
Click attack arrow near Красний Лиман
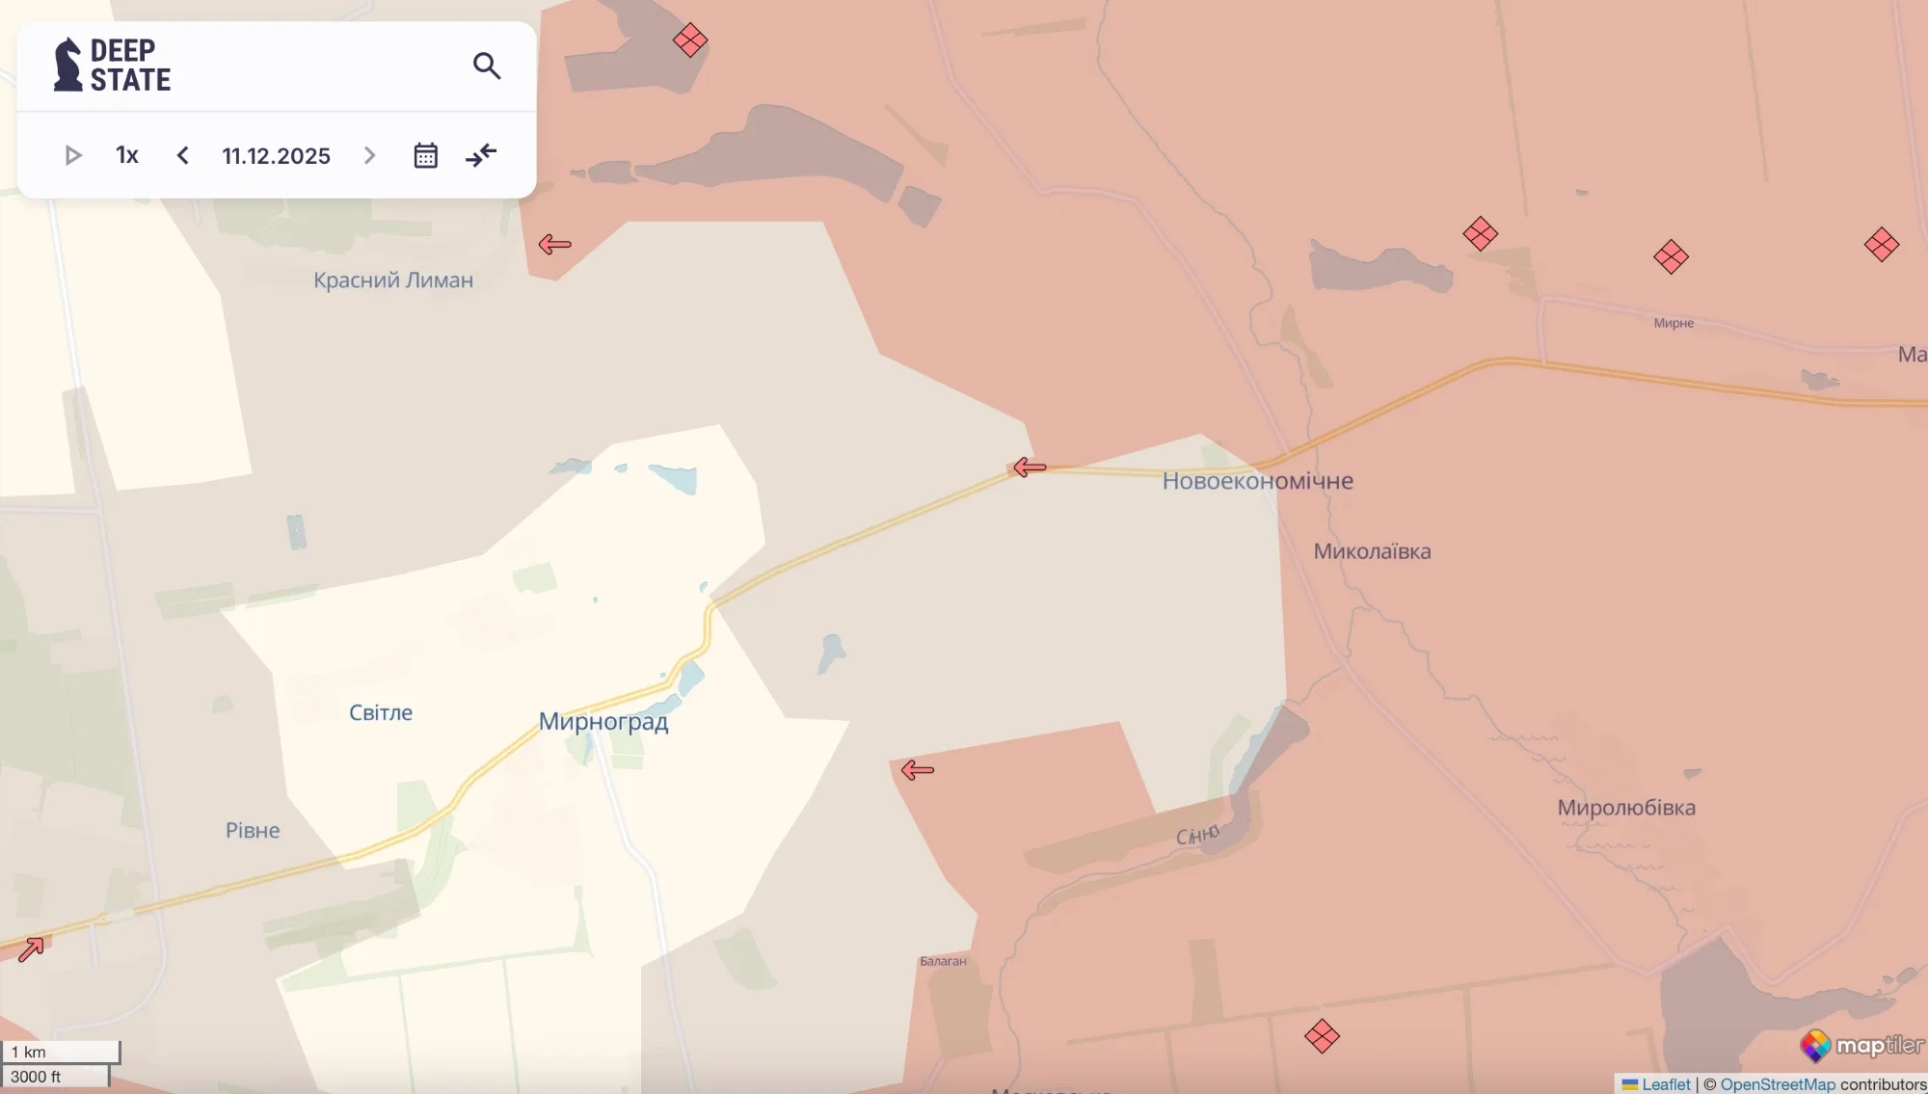tap(554, 245)
